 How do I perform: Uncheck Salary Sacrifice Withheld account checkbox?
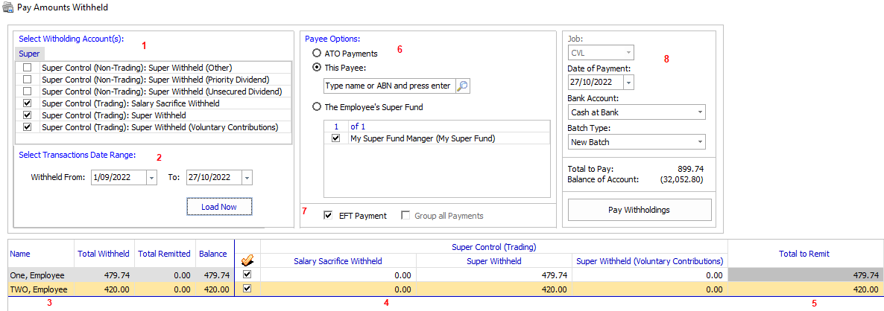click(x=28, y=103)
